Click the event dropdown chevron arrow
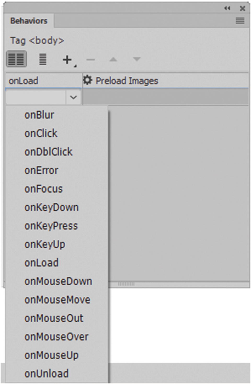 point(73,97)
